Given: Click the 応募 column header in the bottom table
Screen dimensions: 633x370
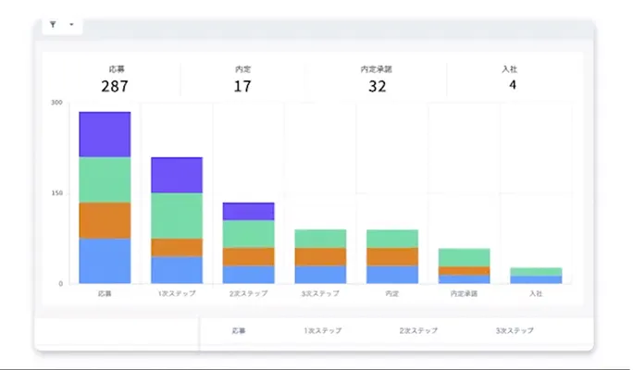Looking at the screenshot, I should (x=239, y=330).
